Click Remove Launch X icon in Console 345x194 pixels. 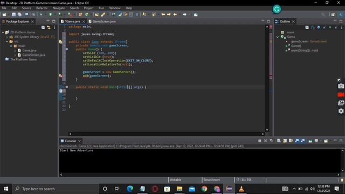coord(266,141)
